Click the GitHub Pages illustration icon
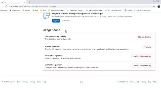161x90 pixels. tap(47, 16)
